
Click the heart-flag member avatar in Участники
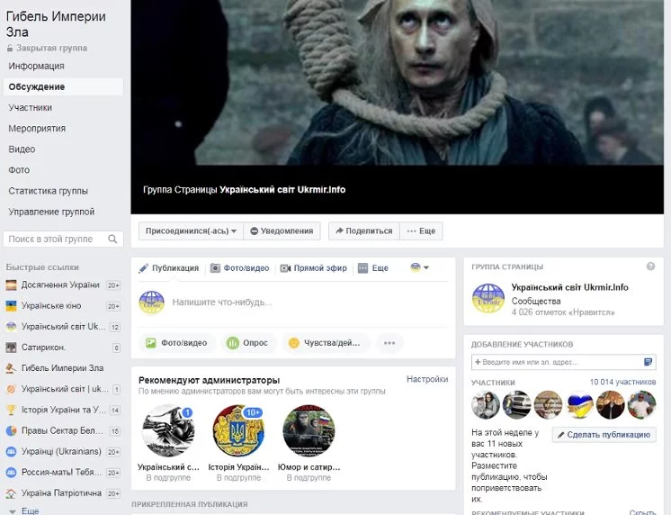(579, 404)
